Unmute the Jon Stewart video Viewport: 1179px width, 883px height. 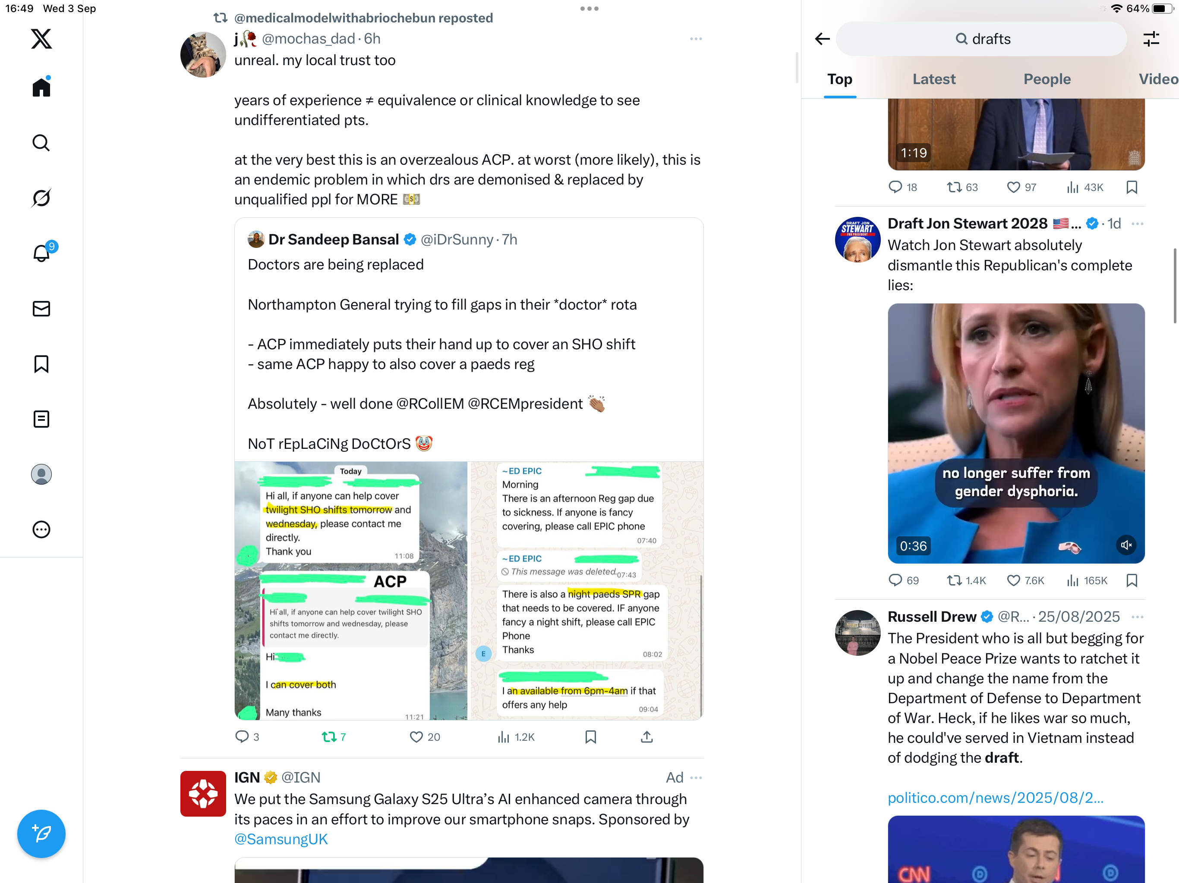[1125, 545]
